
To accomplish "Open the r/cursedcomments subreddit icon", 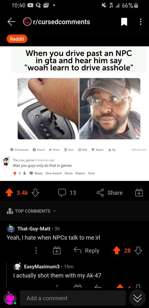I will (x=26, y=22).
